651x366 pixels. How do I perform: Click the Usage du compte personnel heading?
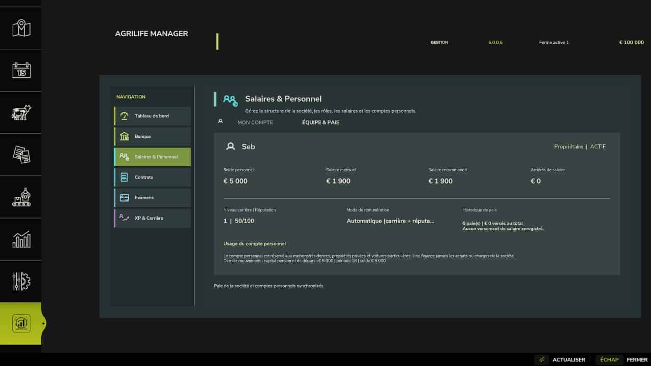254,244
